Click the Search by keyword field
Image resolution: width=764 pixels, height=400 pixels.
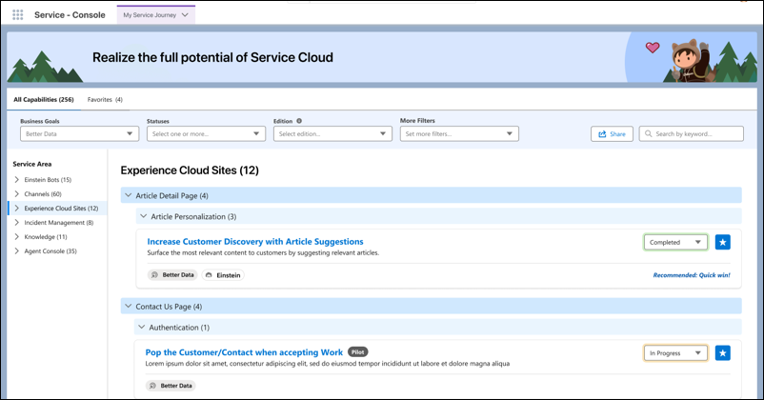coord(695,134)
